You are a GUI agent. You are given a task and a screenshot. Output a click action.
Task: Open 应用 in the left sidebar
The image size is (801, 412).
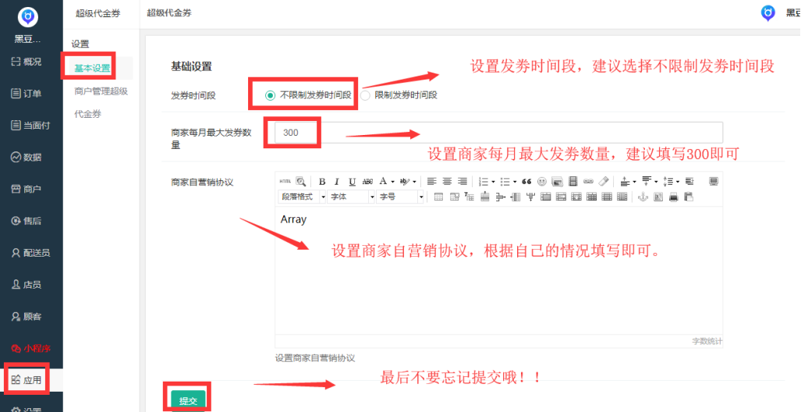point(27,379)
